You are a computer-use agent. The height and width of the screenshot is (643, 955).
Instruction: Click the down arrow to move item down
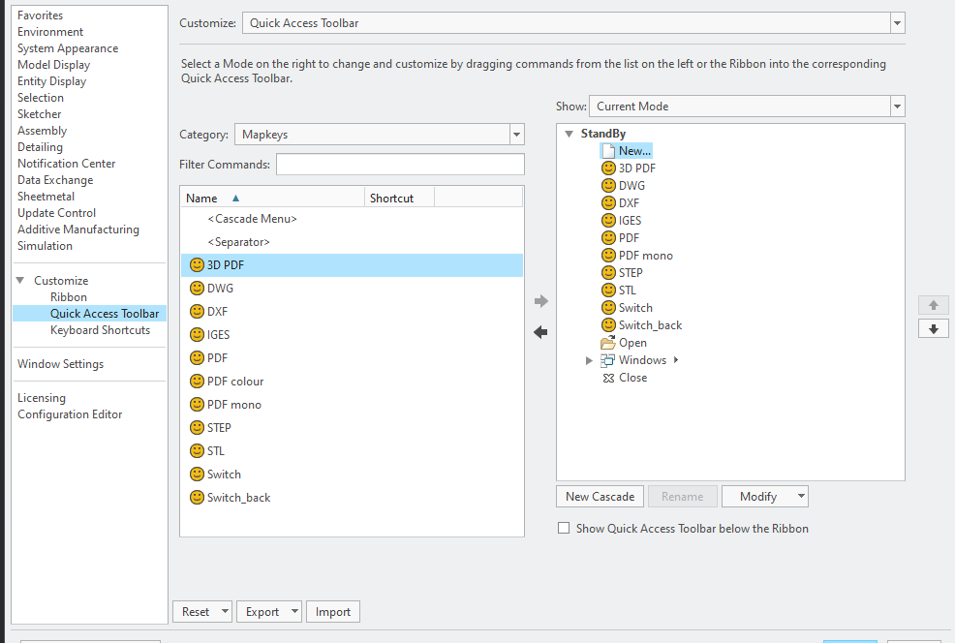click(x=933, y=328)
